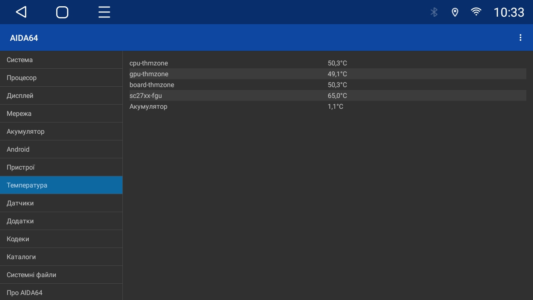Open the Датчики section
The image size is (533, 300).
(x=61, y=203)
